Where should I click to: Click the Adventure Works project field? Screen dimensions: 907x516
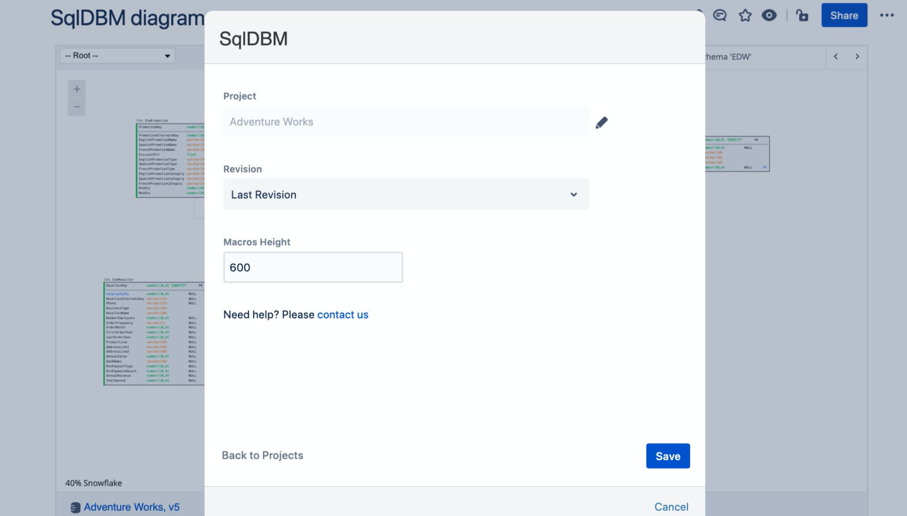coord(406,122)
